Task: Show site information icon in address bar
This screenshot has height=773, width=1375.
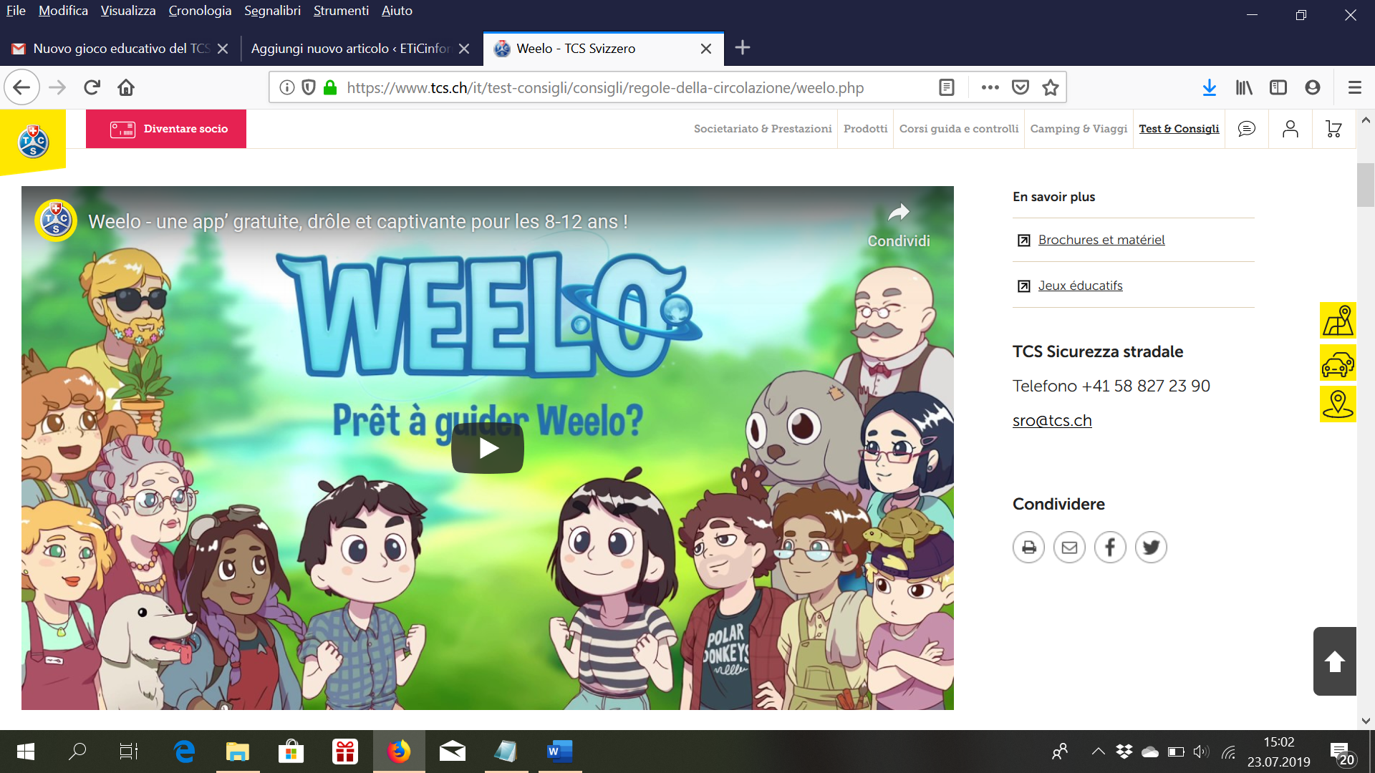Action: click(287, 87)
